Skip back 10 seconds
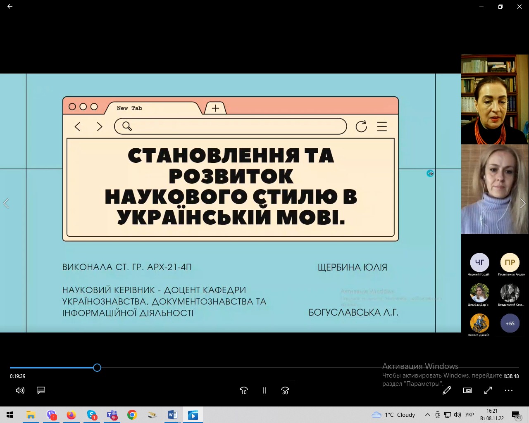The image size is (529, 423). (x=244, y=390)
